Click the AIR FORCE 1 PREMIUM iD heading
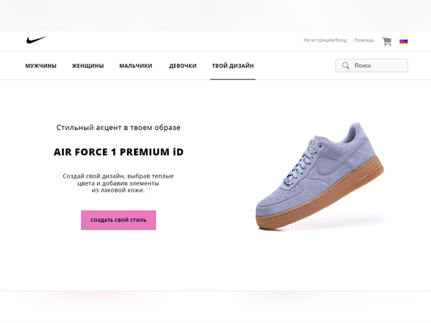Viewport: 431px width, 323px height. tap(119, 152)
